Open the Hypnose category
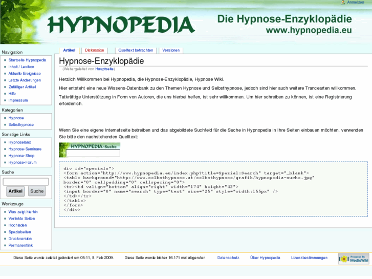The width and height of the screenshot is (372, 279). [16, 118]
